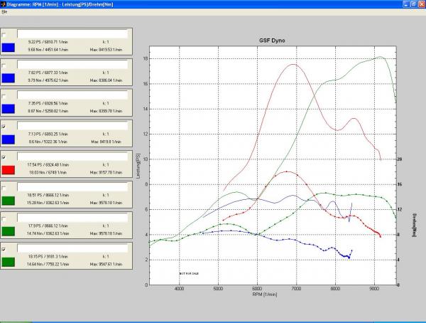Click the blue swatch for the 7.82 PS run
This screenshot has height=323, width=426.
pos(9,78)
